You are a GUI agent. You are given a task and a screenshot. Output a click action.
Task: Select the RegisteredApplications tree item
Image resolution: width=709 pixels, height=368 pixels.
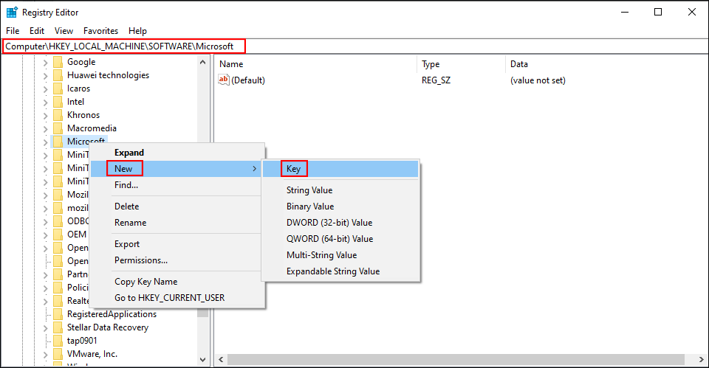coord(112,314)
